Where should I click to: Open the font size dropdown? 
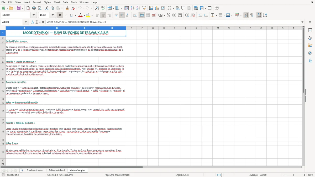point(53,15)
